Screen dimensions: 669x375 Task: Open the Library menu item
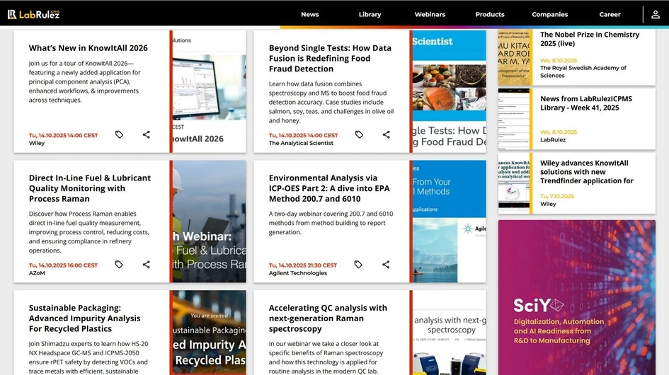pos(370,15)
